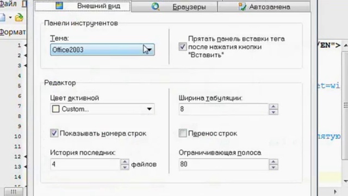This screenshot has width=348, height=196.
Task: Decrease История последних value with down arrow
Action: click(x=125, y=167)
